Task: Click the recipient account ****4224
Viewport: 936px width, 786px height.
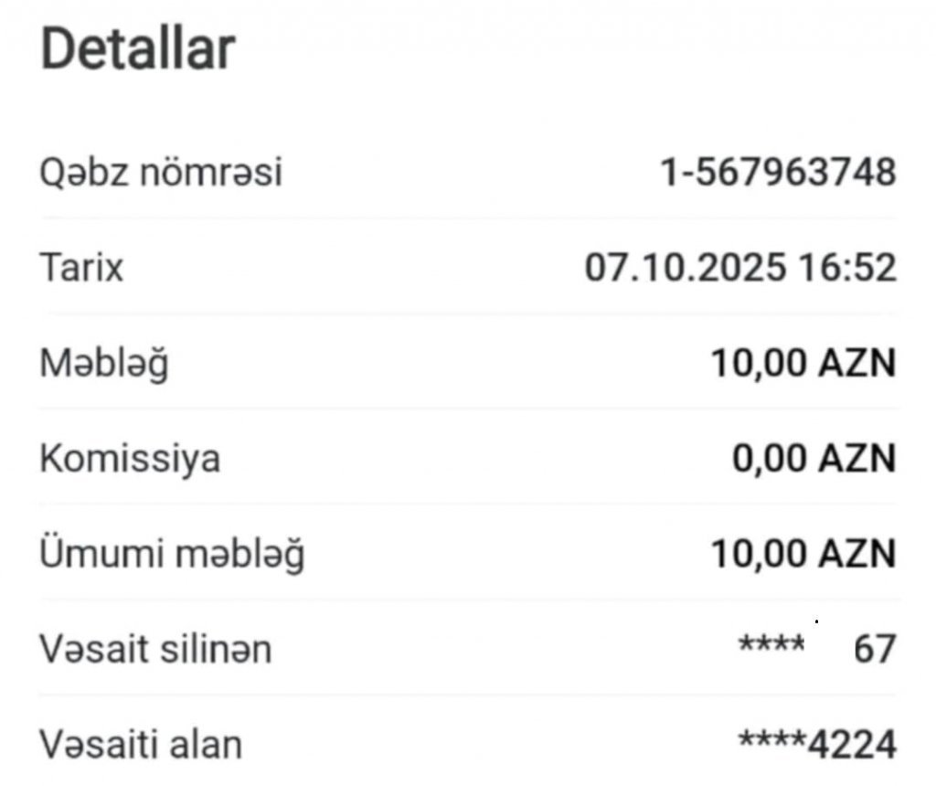Action: [817, 745]
